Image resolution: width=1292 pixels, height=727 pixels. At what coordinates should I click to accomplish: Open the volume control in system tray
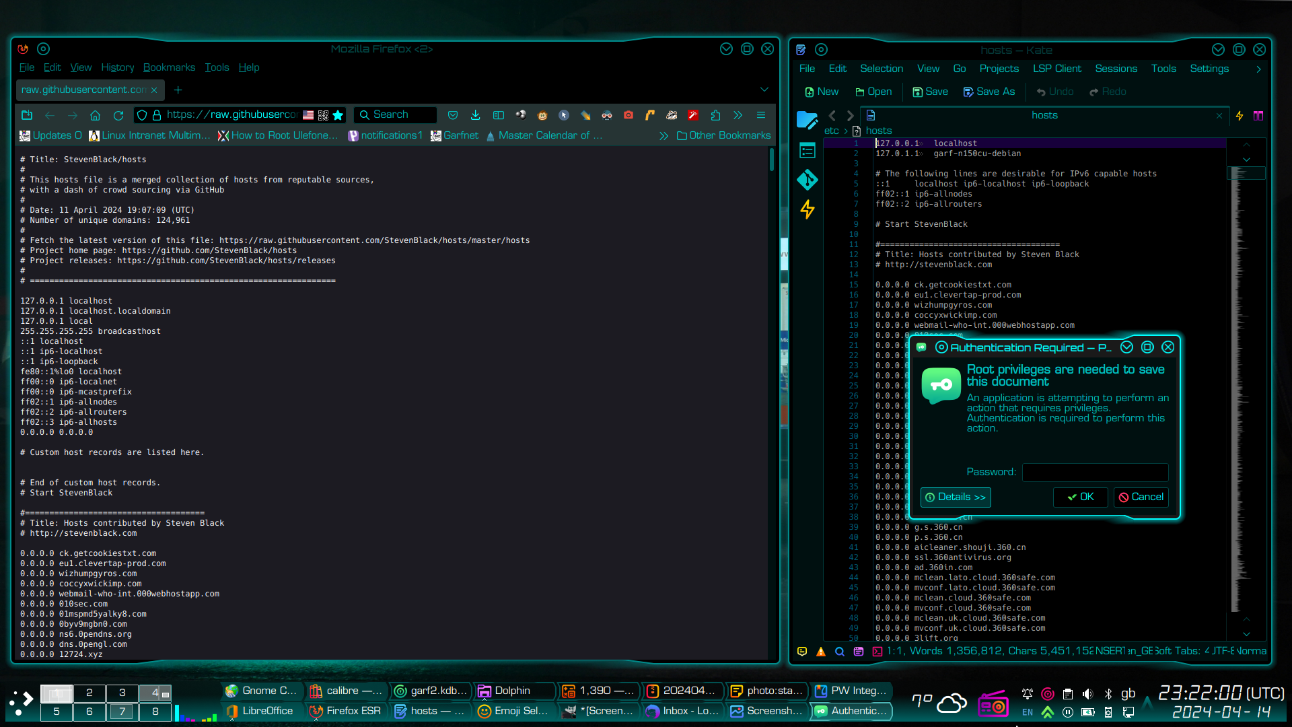point(1088,694)
